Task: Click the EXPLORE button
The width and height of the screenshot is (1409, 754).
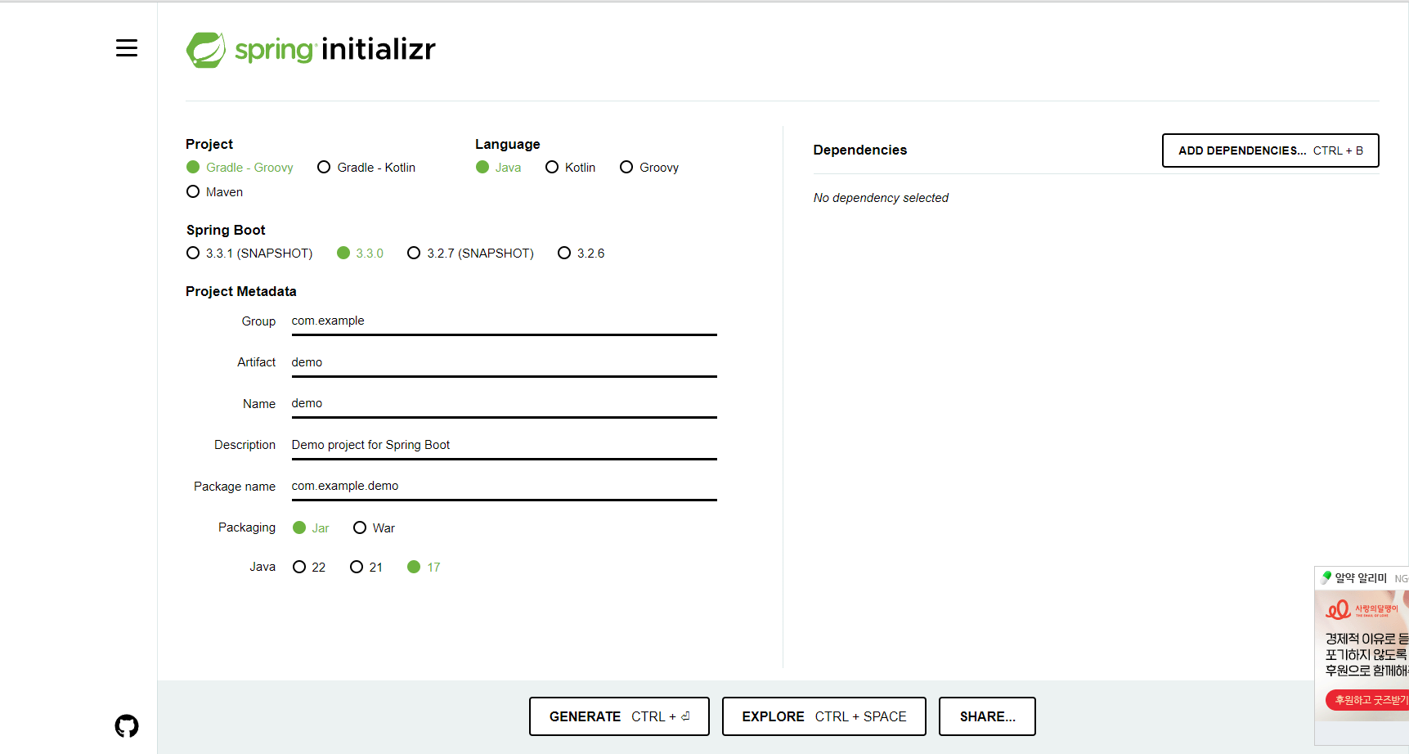Action: point(823,716)
